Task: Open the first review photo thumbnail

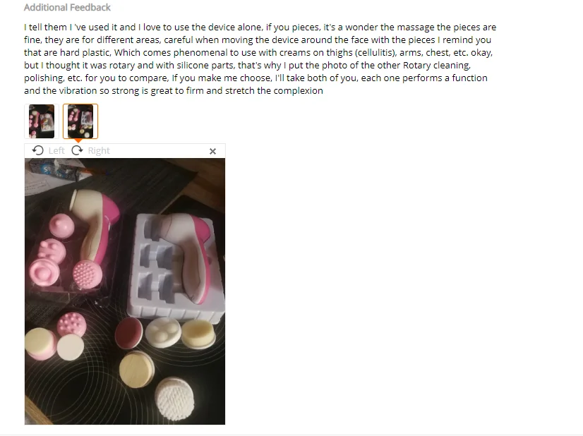Action: click(42, 121)
